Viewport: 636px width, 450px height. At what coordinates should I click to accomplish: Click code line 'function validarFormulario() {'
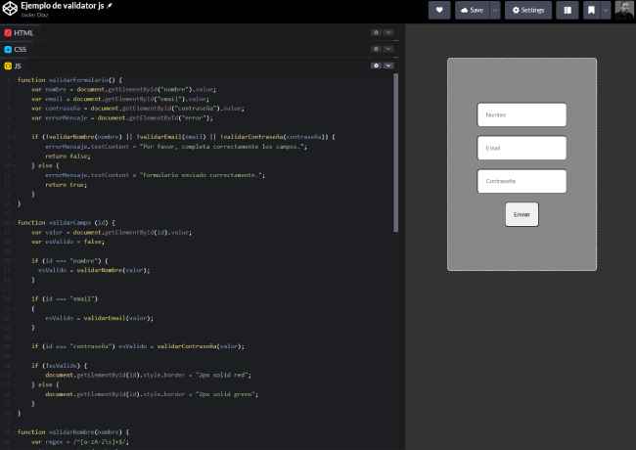(69, 80)
